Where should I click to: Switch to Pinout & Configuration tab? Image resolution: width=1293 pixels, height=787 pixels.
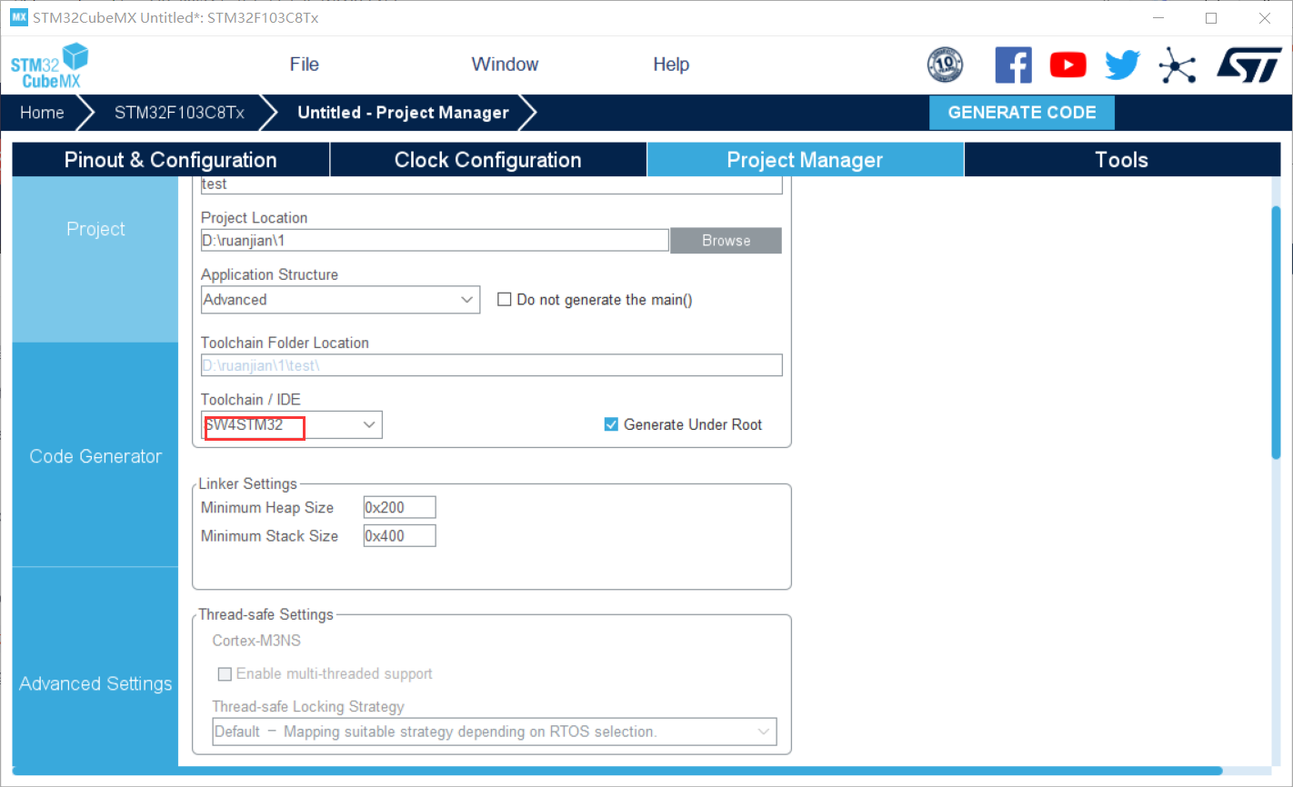click(x=171, y=160)
